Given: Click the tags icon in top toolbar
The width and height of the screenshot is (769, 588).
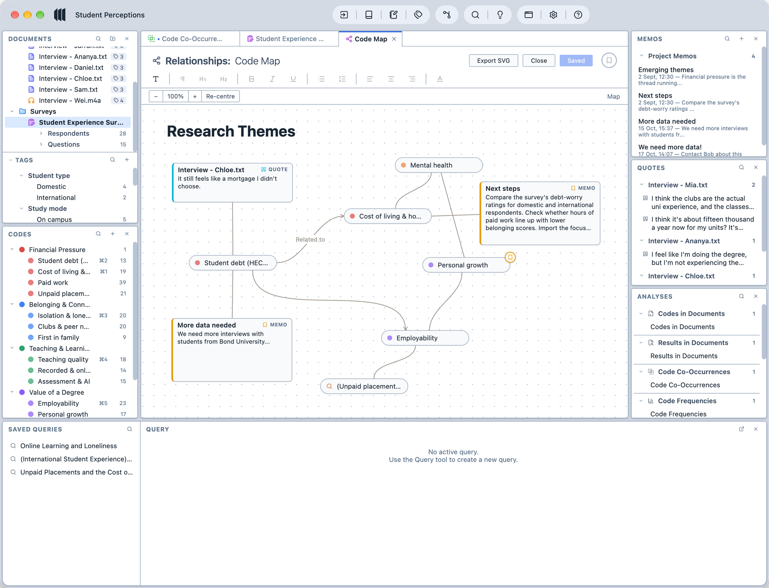Looking at the screenshot, I should tap(418, 15).
